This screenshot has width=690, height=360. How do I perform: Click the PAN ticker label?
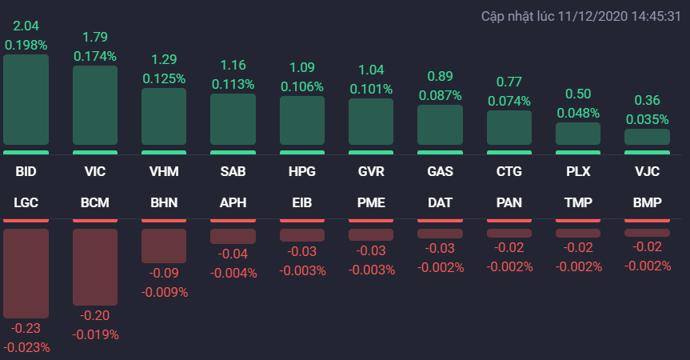509,202
